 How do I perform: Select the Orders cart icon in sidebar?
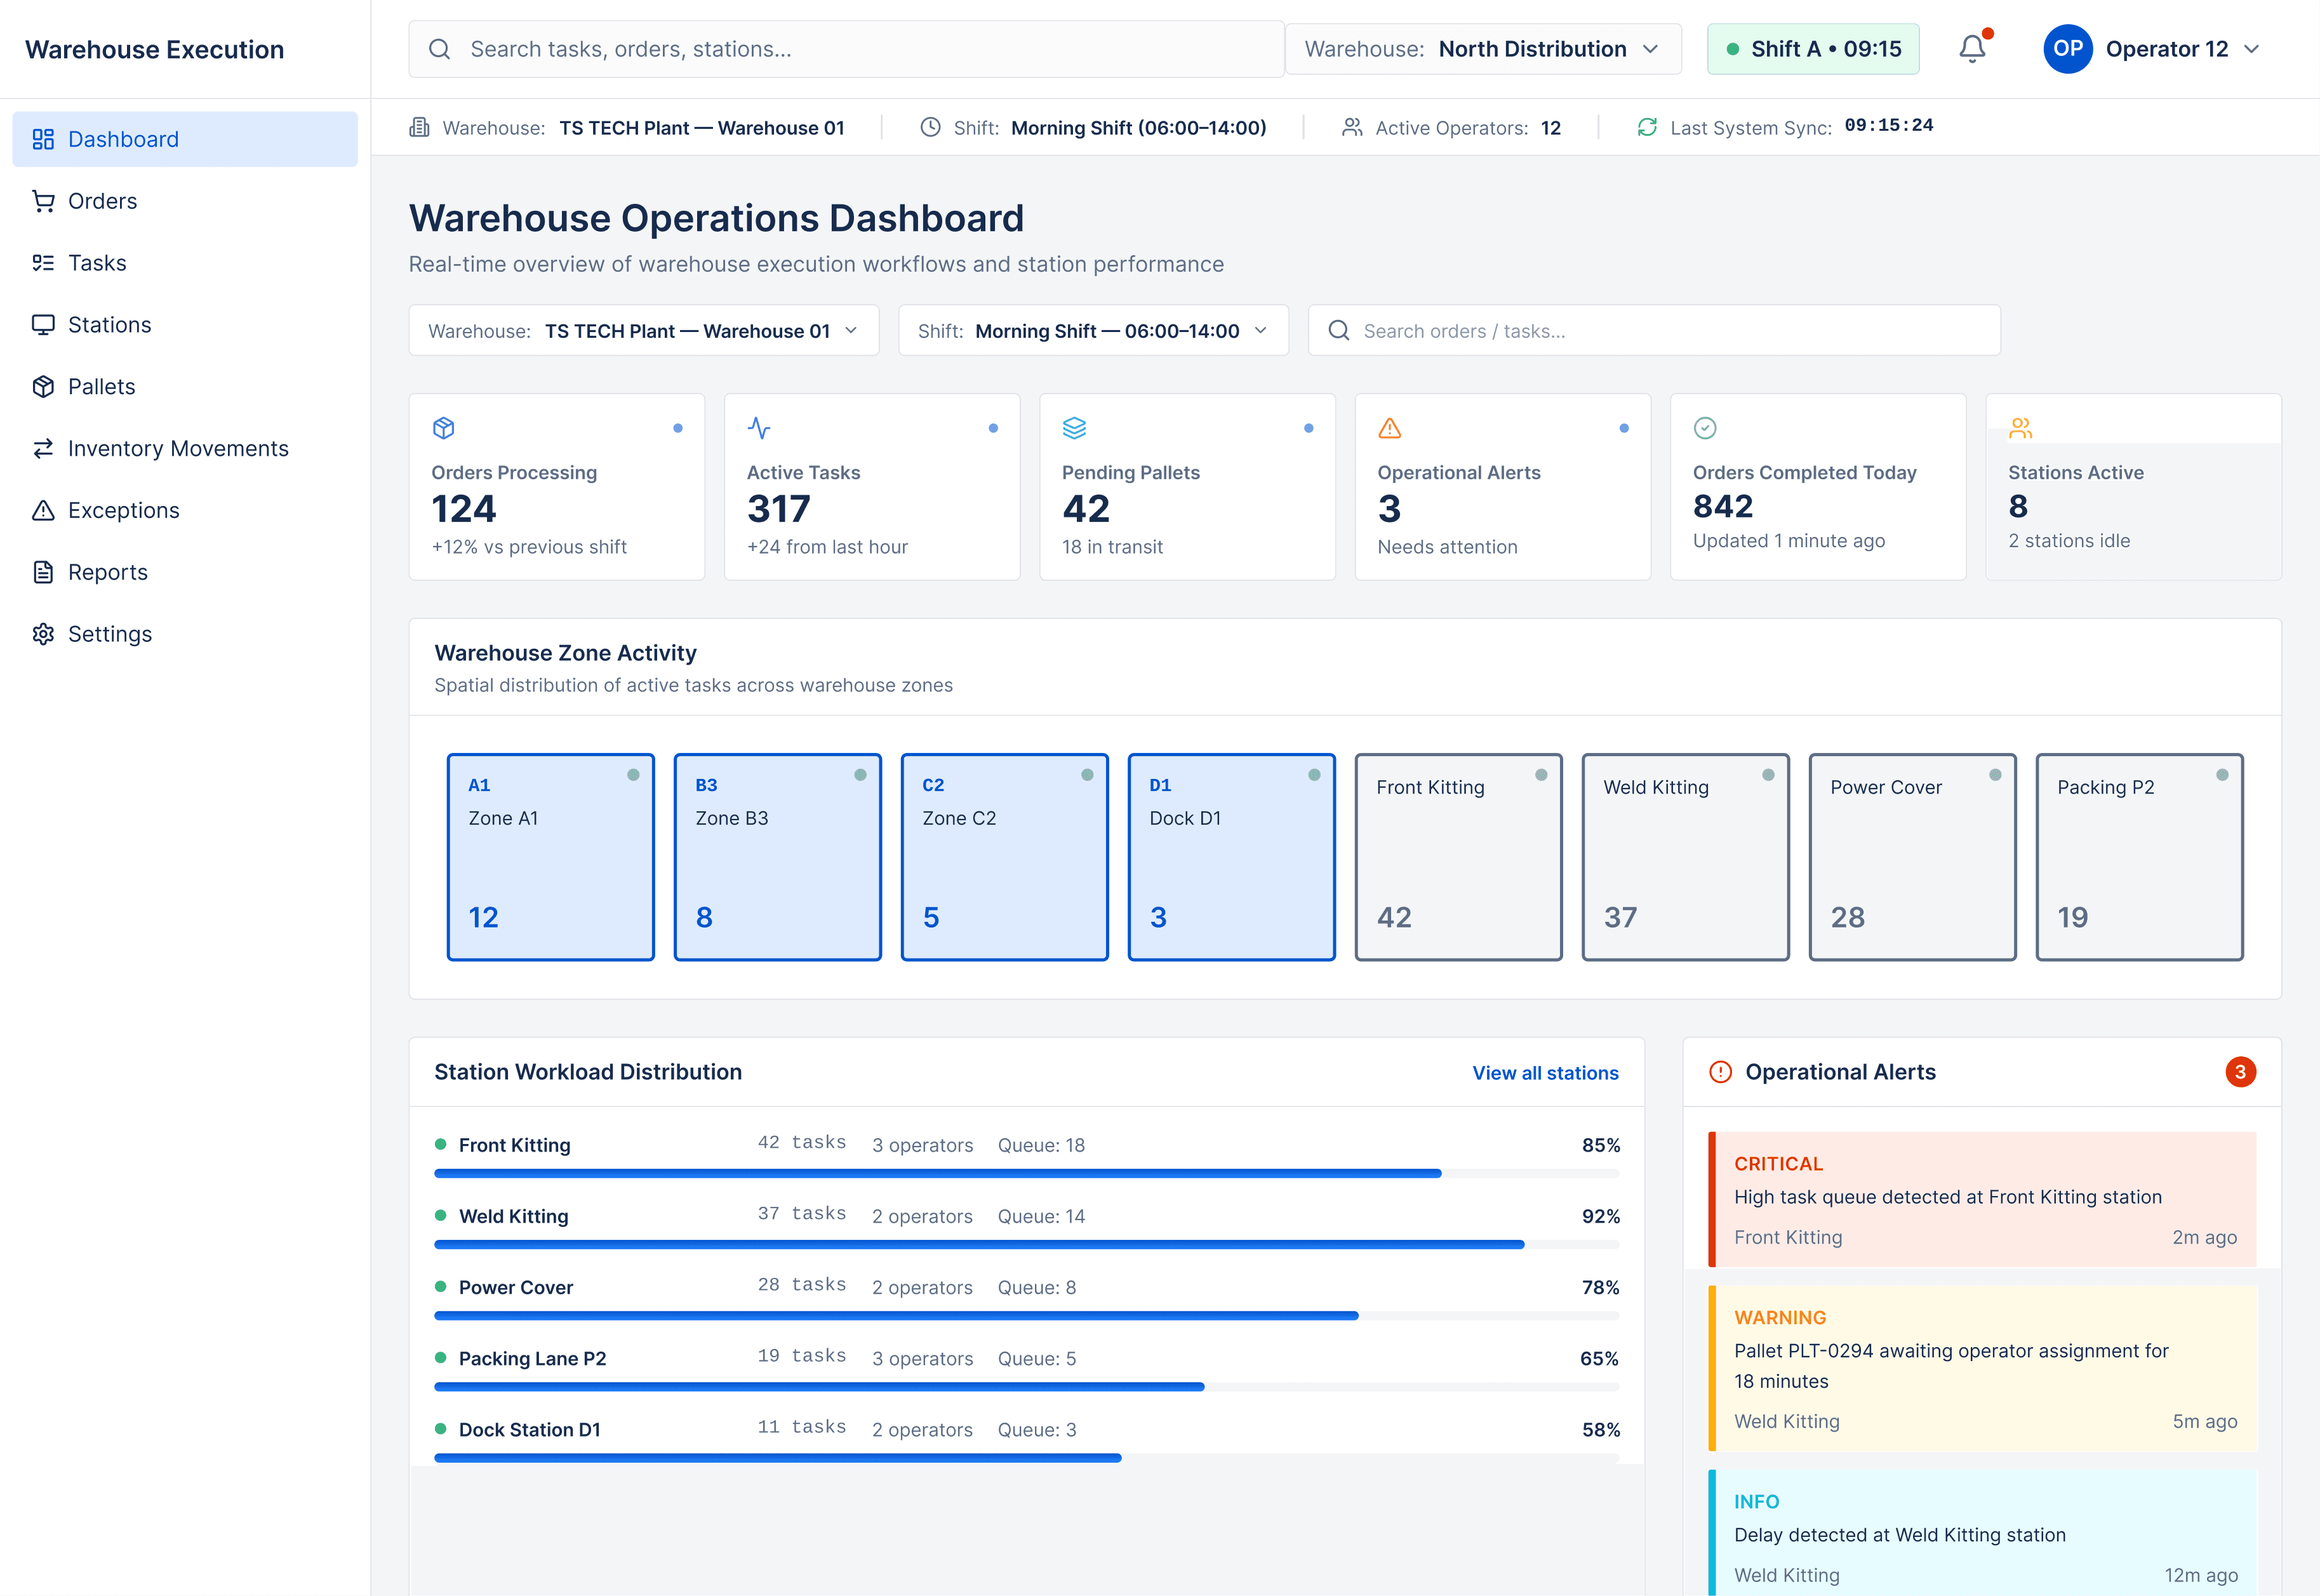44,201
